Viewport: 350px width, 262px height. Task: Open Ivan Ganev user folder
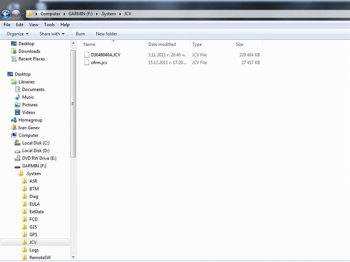[29, 128]
